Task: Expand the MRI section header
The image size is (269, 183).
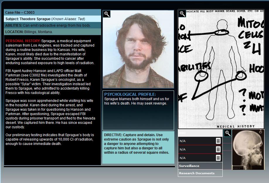Action: pos(200,133)
